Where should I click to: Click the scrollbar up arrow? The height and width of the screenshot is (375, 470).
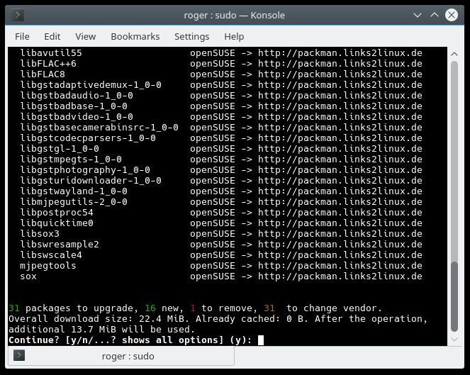(x=454, y=54)
